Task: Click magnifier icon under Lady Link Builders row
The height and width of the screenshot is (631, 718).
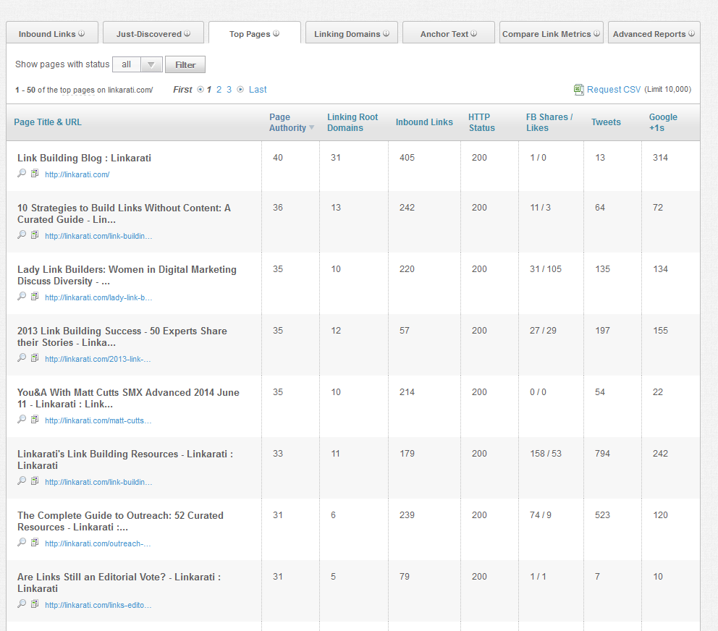Action: tap(22, 297)
